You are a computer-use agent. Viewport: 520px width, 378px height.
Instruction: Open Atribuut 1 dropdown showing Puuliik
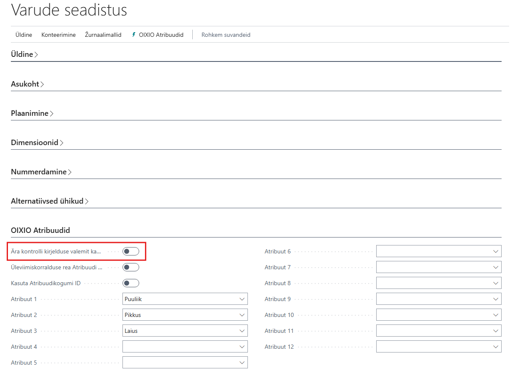pyautogui.click(x=185, y=299)
